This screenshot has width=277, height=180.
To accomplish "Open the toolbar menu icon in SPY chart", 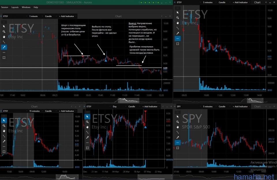I will (177, 112).
